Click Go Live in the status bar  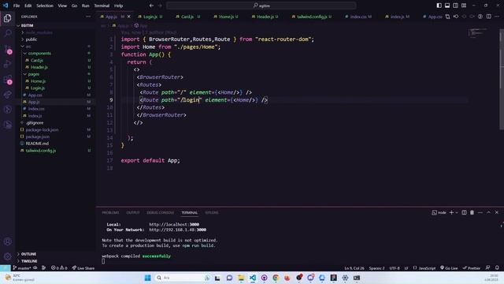point(449,268)
